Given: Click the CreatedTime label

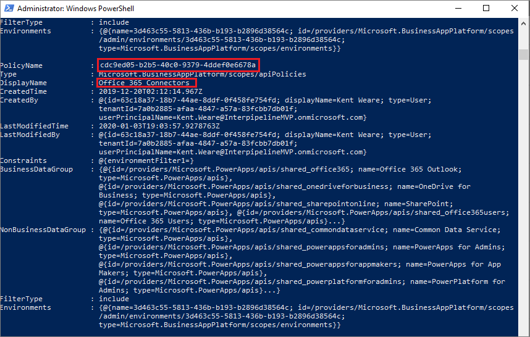Looking at the screenshot, I should tap(23, 91).
